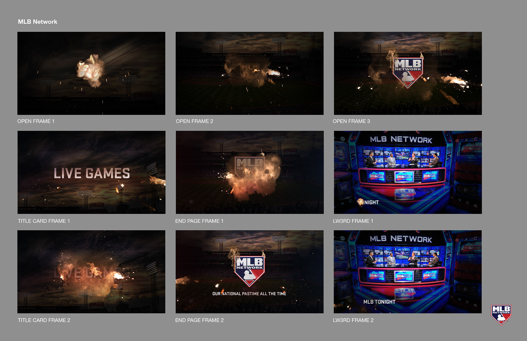Select the TITLE CARD FRAME 1 caption
Viewport: 527px width, 341px height.
coord(44,221)
